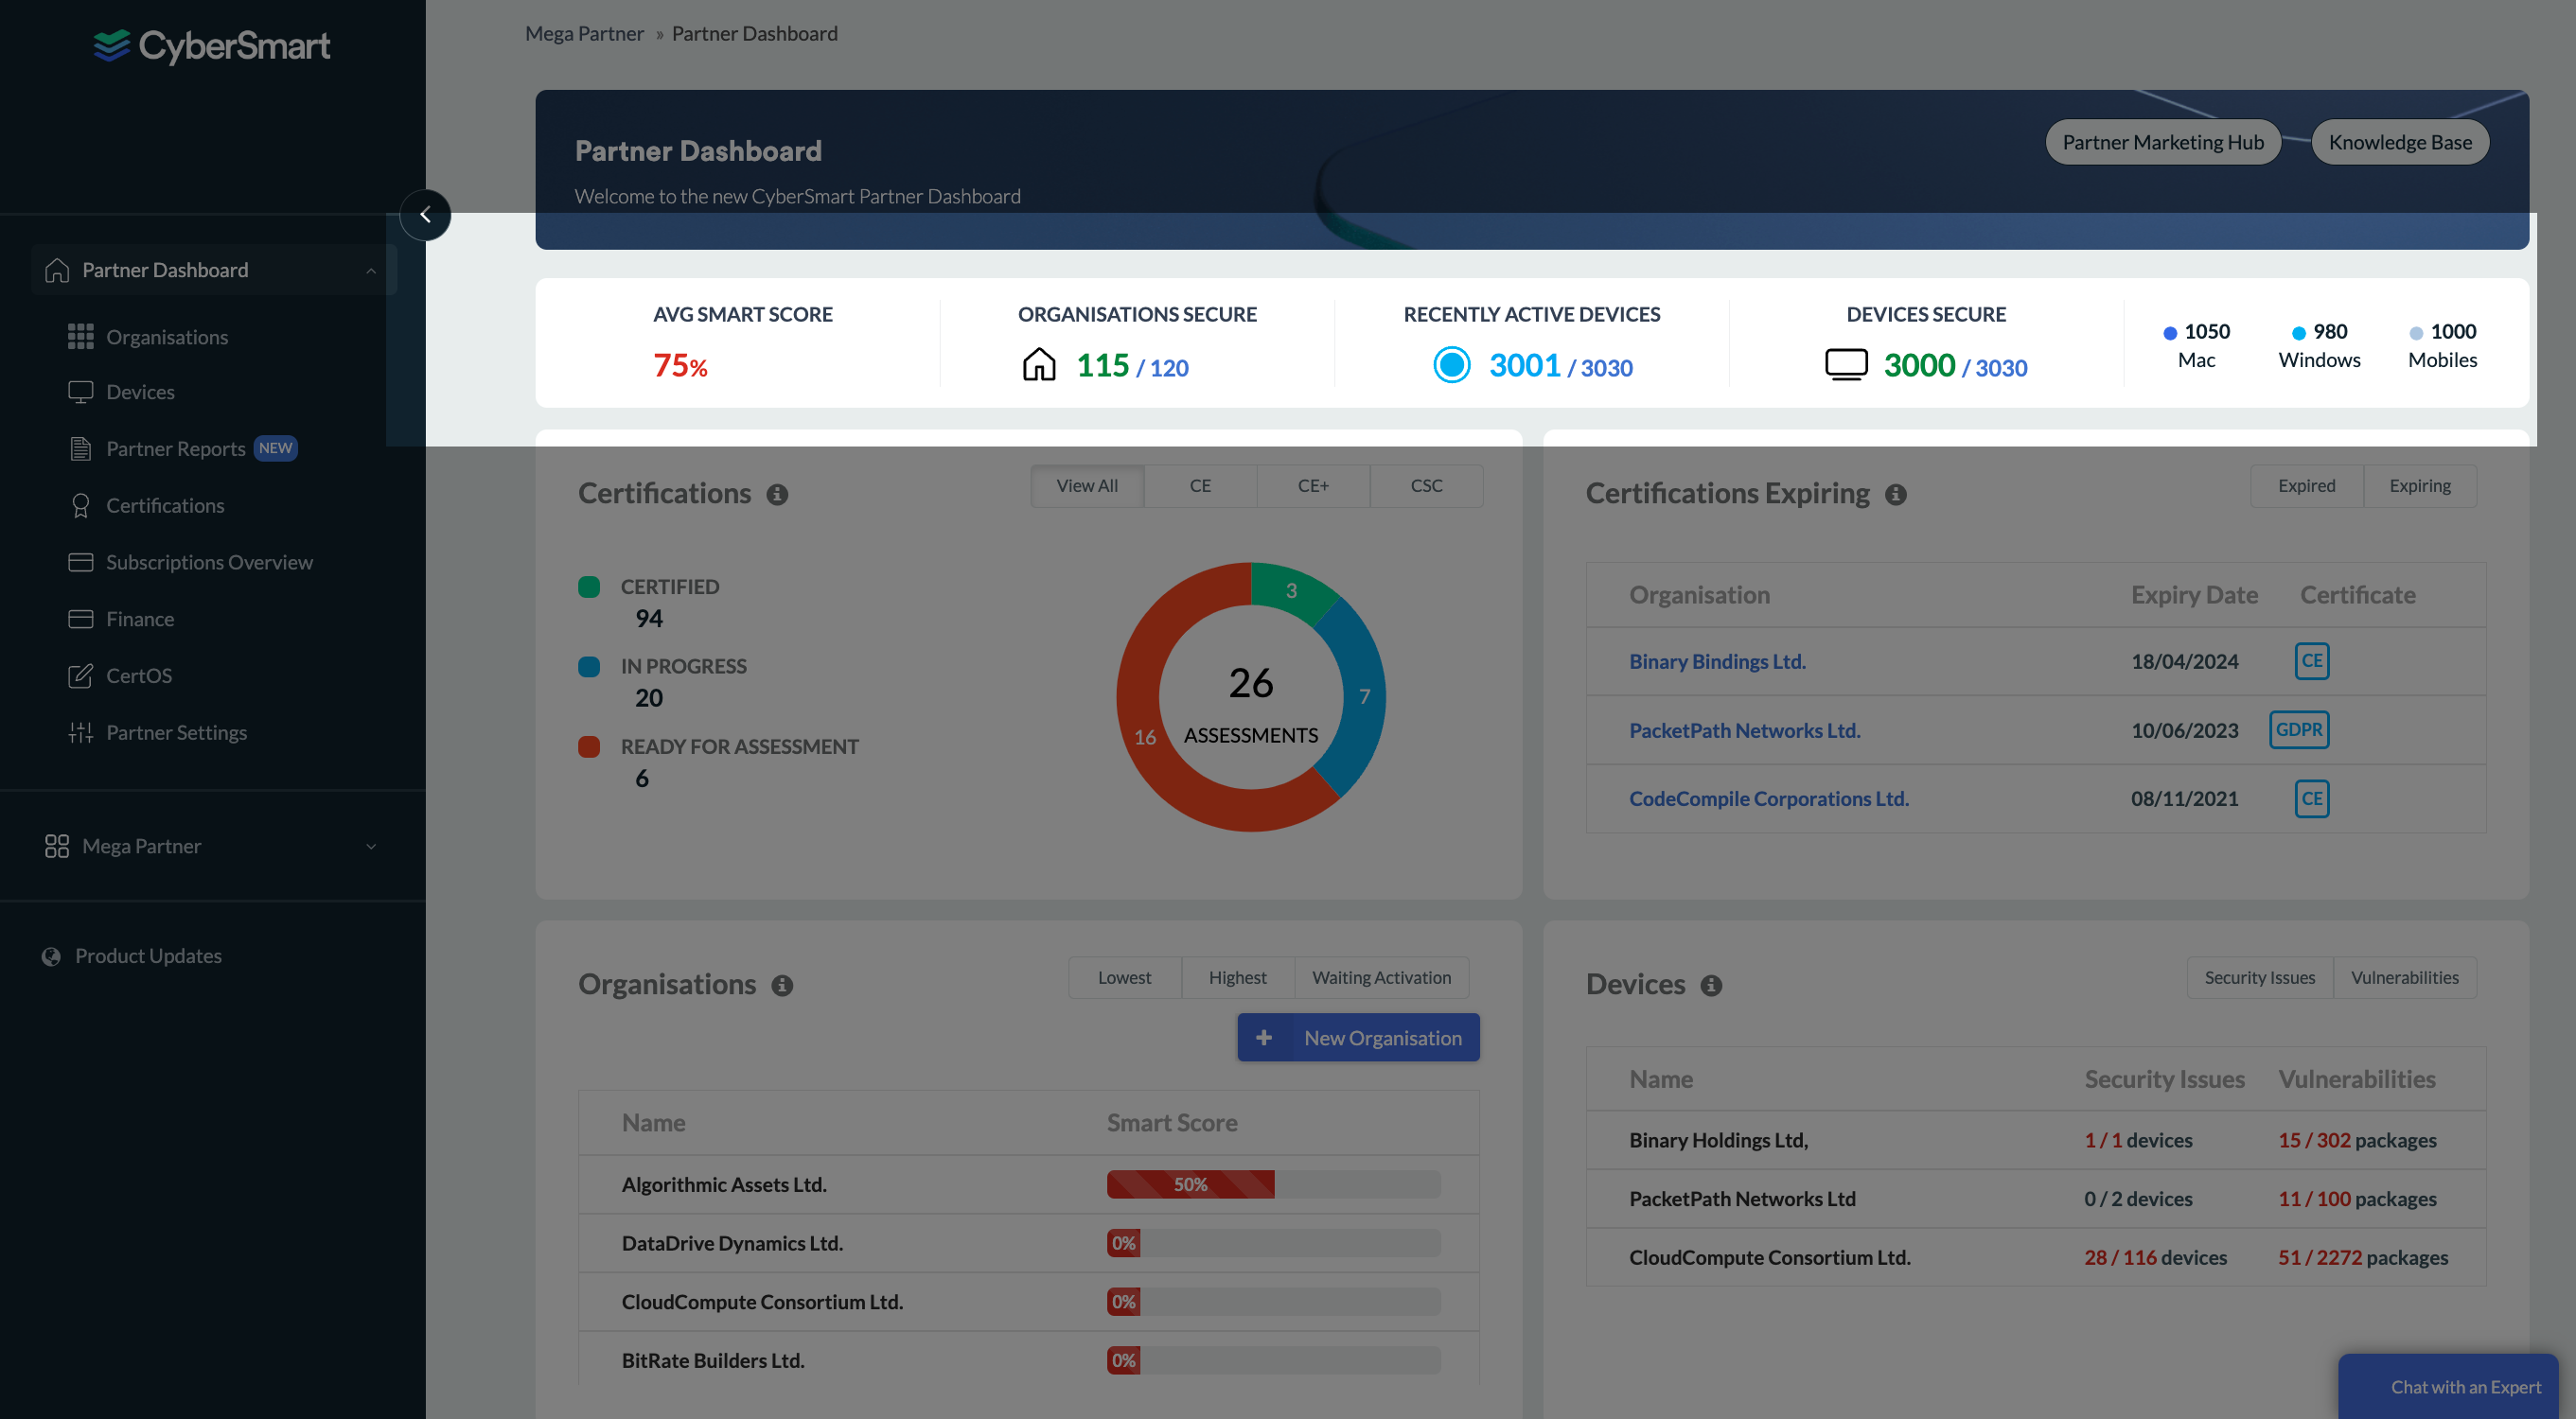The height and width of the screenshot is (1419, 2576).
Task: Click Mega Partner in the breadcrumb
Action: tap(584, 33)
